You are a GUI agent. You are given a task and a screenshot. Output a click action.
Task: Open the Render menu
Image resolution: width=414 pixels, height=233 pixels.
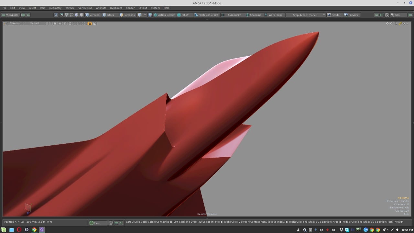(130, 8)
